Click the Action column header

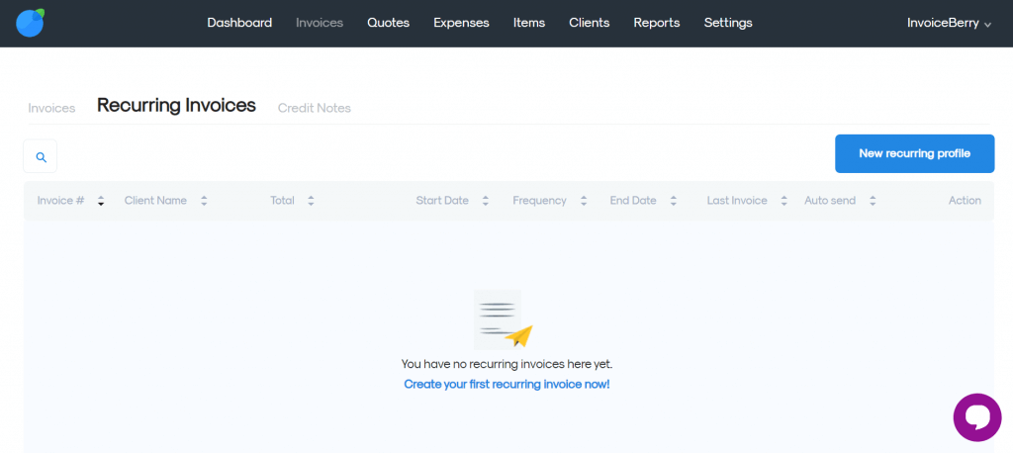coord(965,201)
